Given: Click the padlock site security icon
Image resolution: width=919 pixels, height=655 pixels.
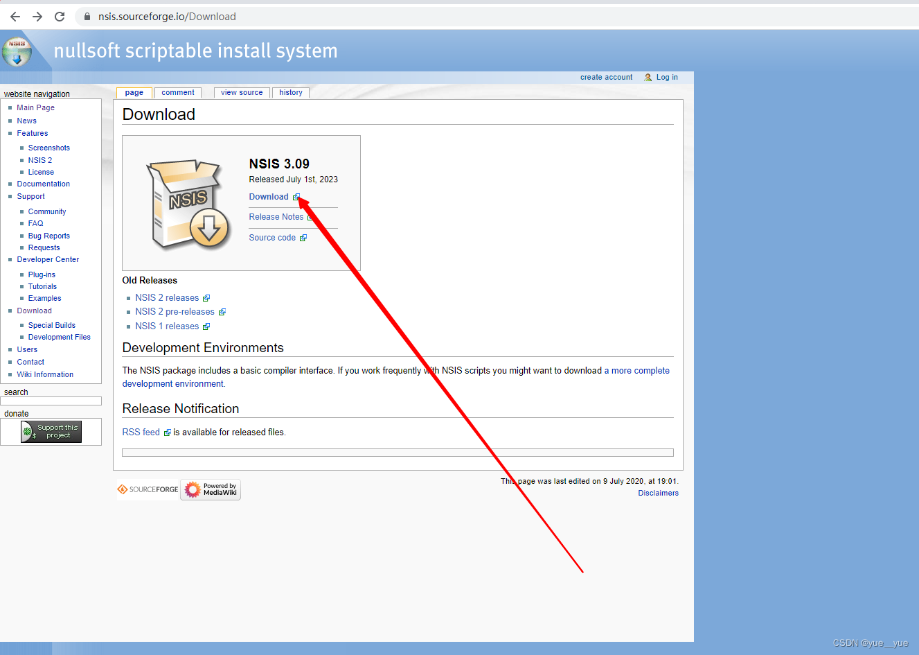Looking at the screenshot, I should (87, 17).
